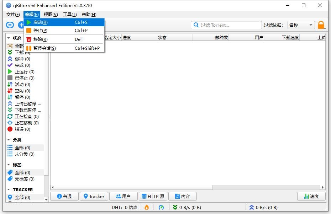331x214 pixels.
Task: Click the speedometer icon in status bar
Action: pos(161,207)
